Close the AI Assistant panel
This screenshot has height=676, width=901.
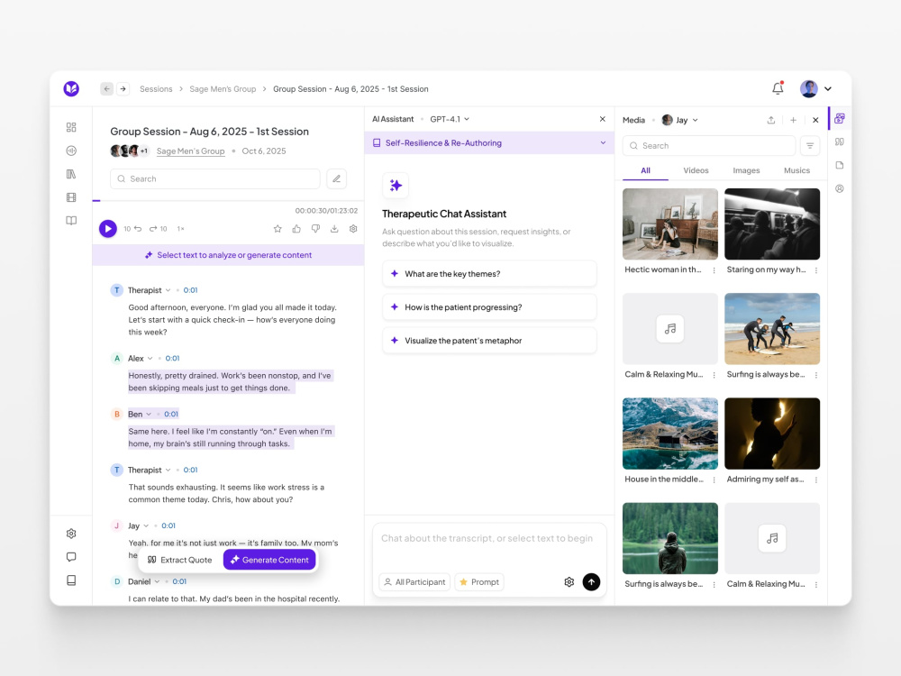click(x=602, y=119)
